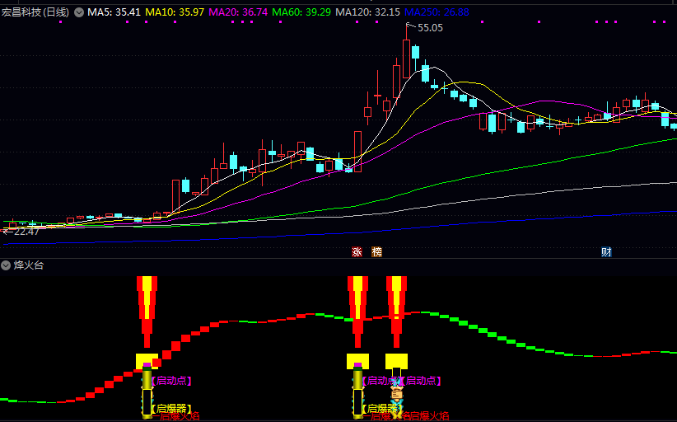The width and height of the screenshot is (677, 422).
Task: Click the leftmost 【启动点】 signal label
Action: (x=171, y=381)
